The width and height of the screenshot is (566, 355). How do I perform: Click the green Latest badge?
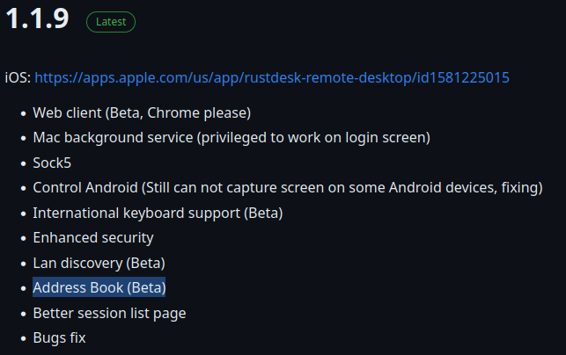[x=110, y=22]
